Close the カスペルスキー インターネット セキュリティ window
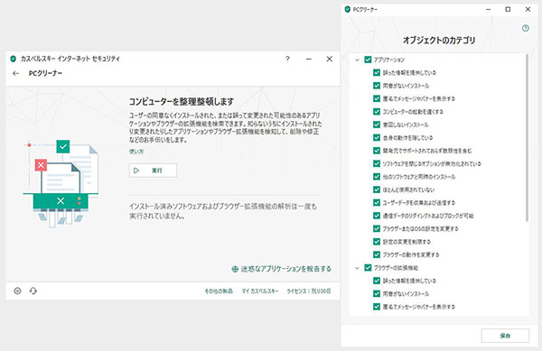 330,59
